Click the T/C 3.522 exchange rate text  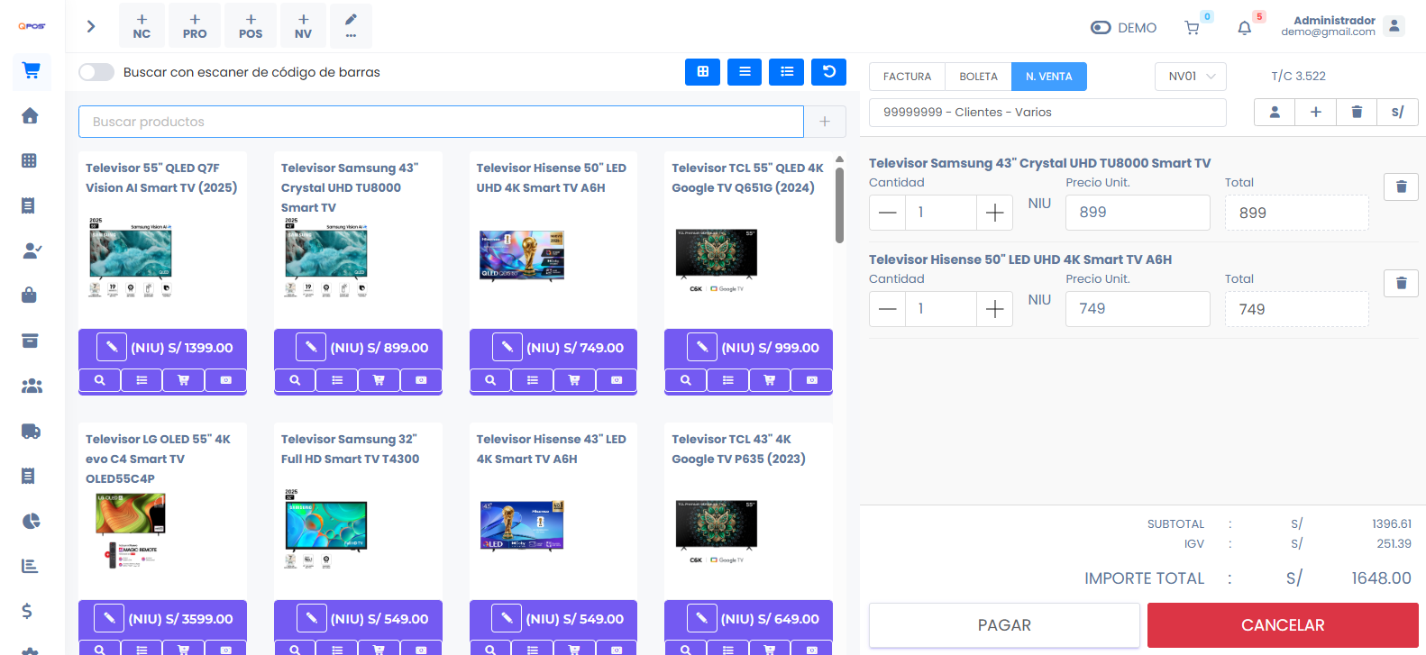[1298, 77]
